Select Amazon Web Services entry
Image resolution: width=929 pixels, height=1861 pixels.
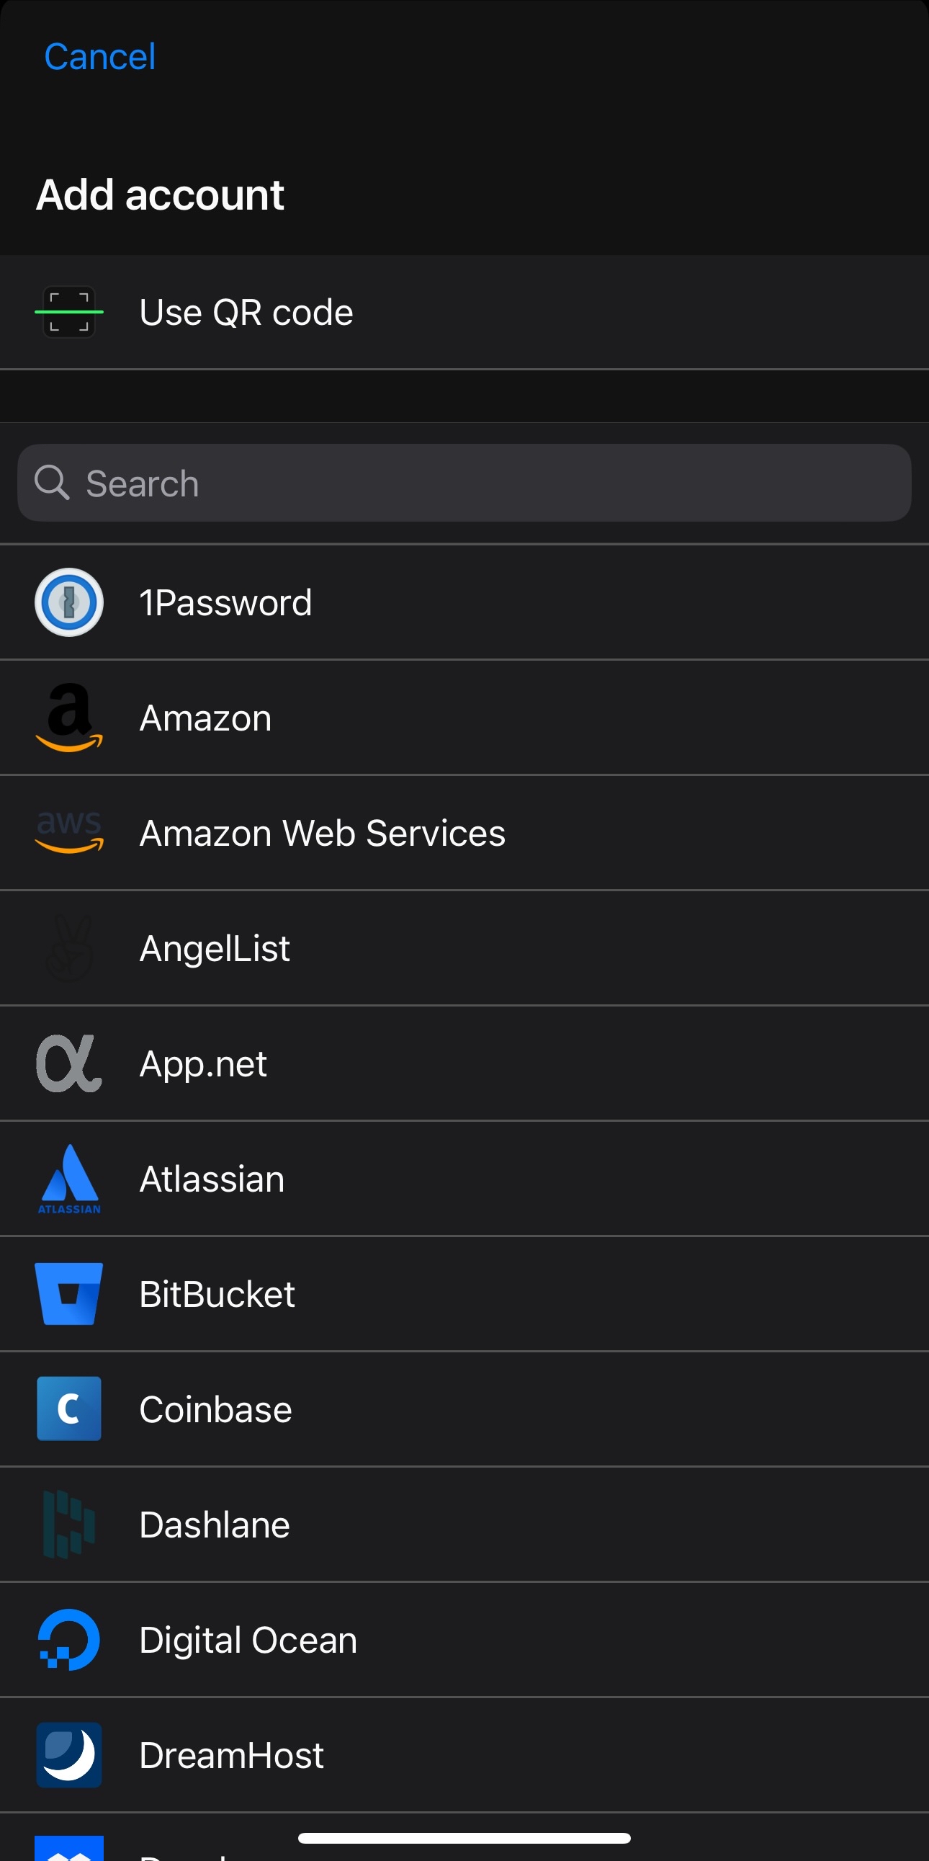click(x=322, y=833)
